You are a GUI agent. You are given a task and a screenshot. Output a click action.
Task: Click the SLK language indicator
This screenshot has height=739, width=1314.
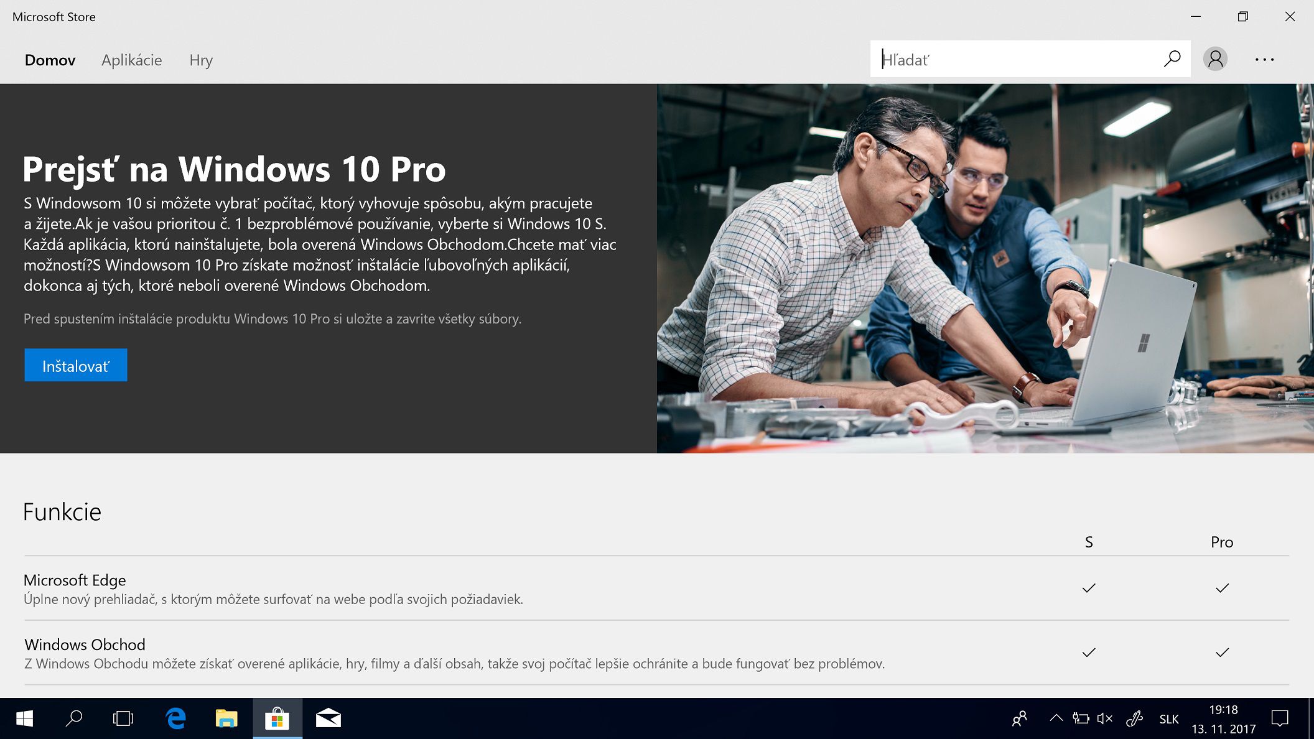pos(1169,719)
